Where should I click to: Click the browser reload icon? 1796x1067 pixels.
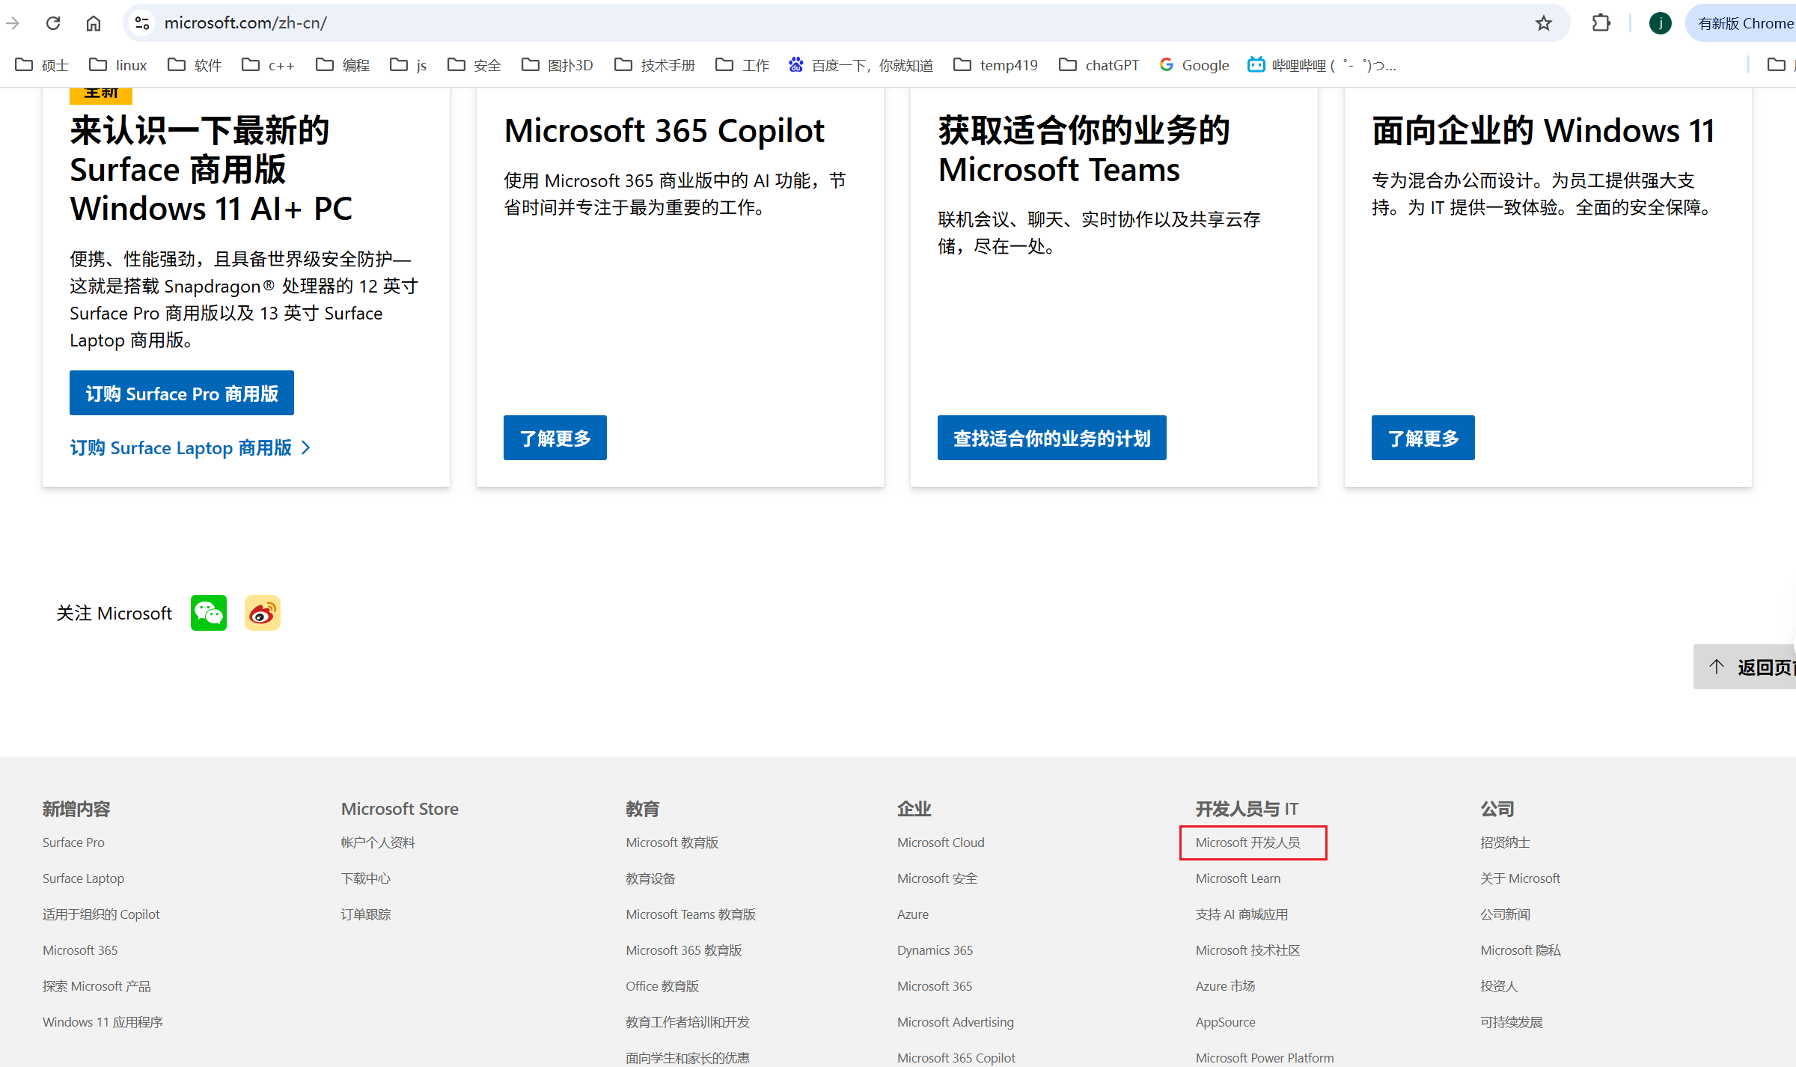point(53,23)
